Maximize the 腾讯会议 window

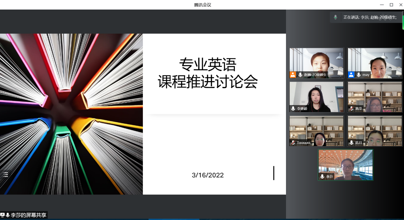pos(391,4)
